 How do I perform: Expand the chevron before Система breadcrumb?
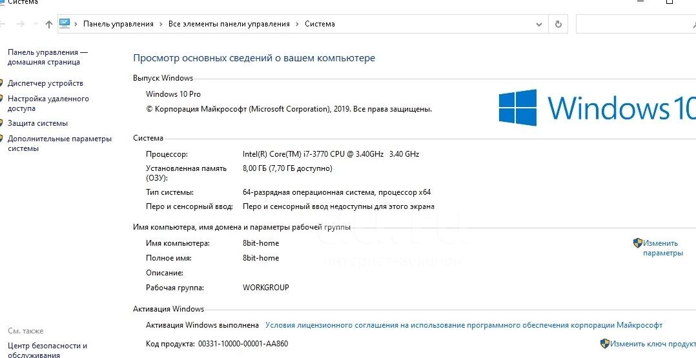(x=297, y=25)
